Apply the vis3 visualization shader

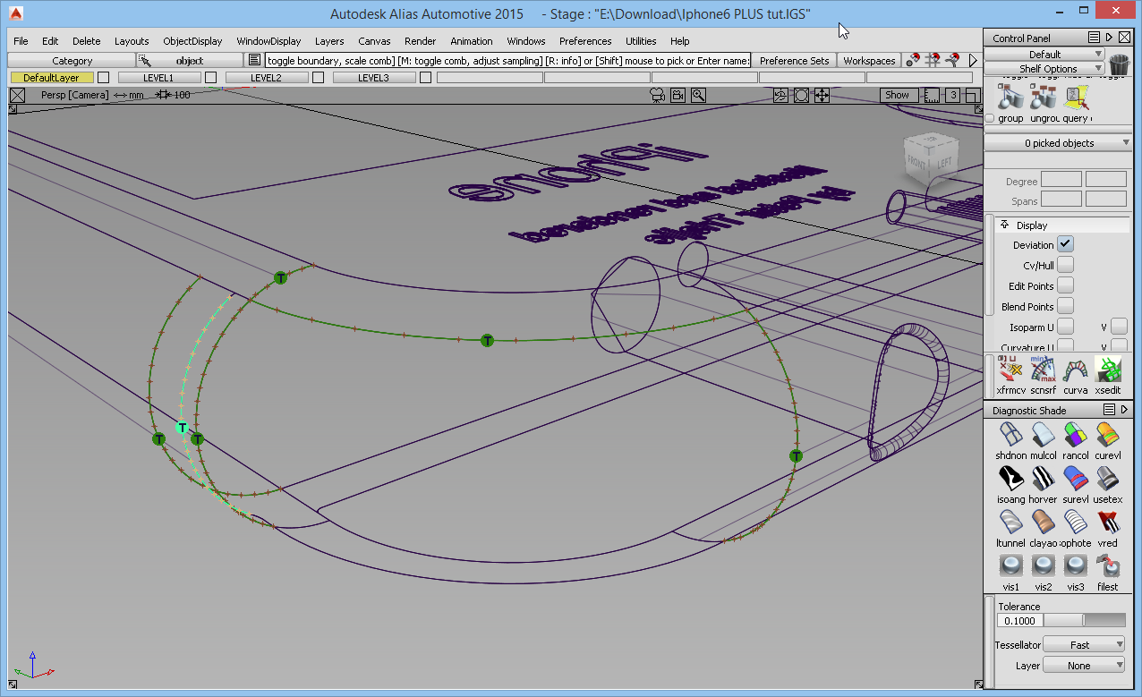pos(1076,566)
